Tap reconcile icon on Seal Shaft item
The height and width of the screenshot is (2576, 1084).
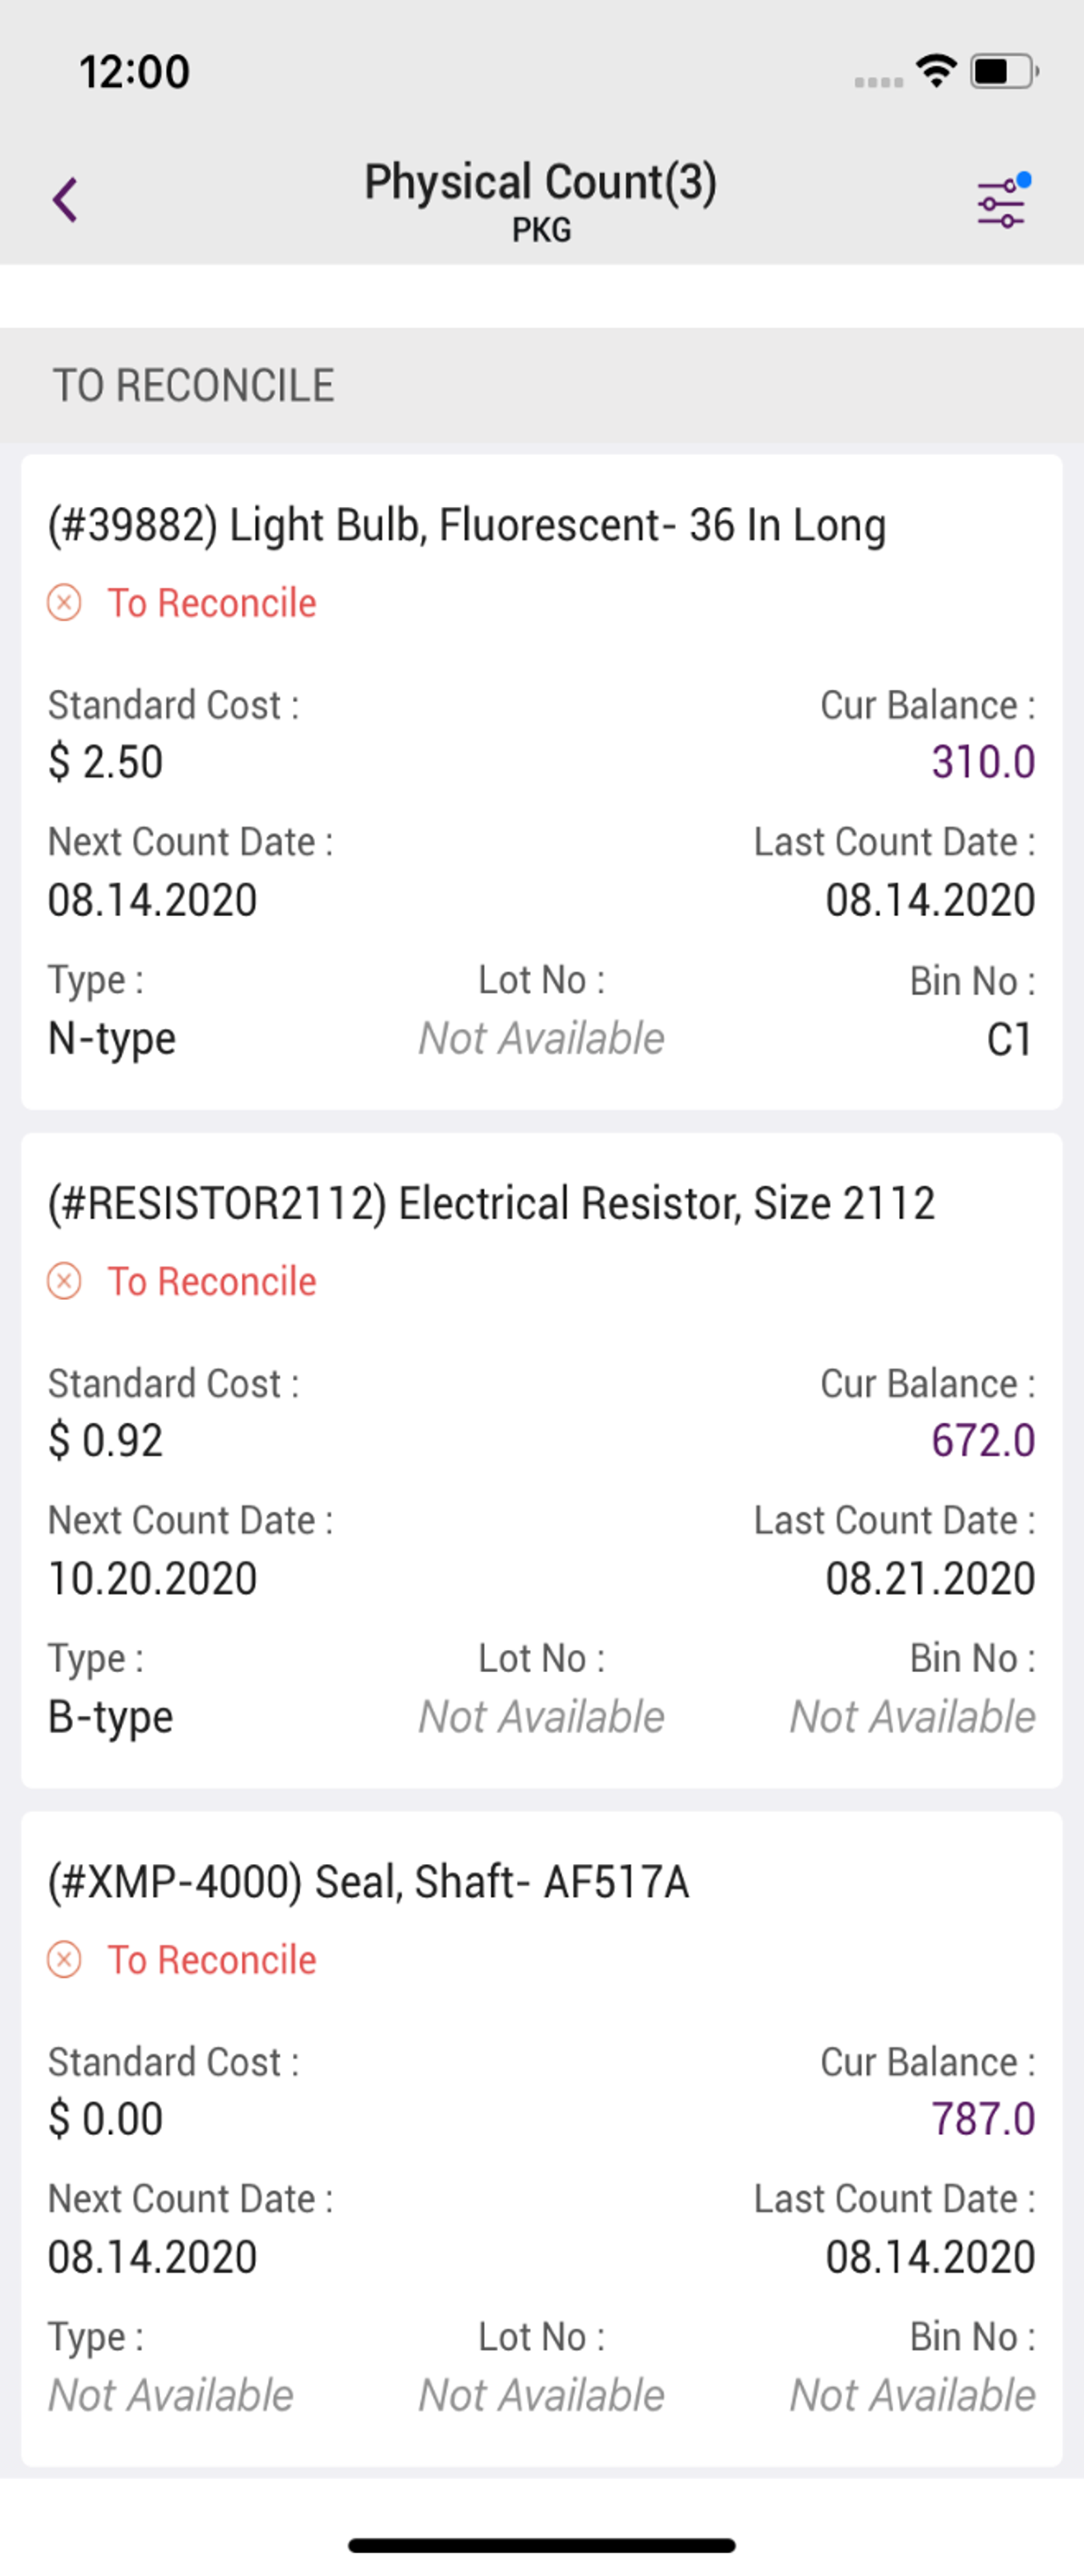point(65,1960)
